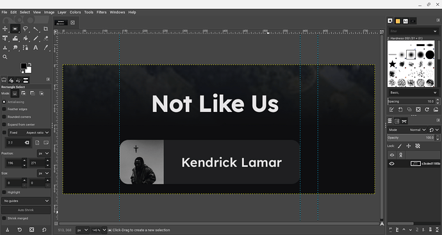Open the Select menu
The width and height of the screenshot is (442, 235).
pos(25,12)
